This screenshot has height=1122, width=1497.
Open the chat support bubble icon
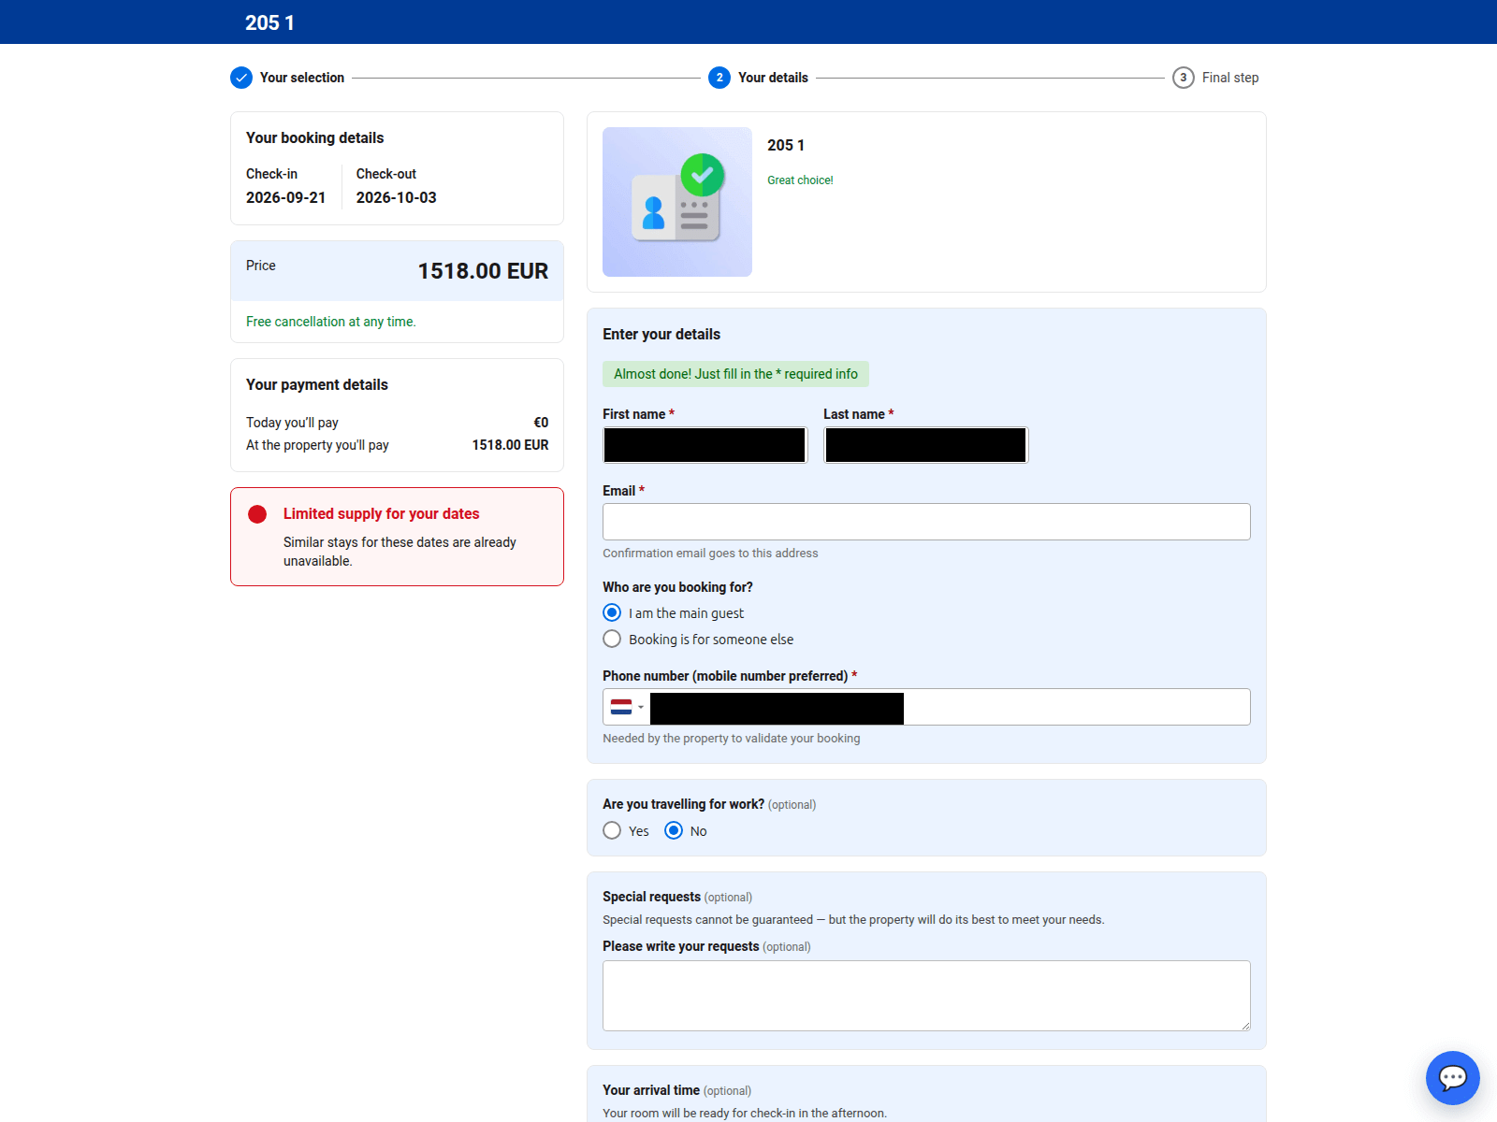pos(1452,1078)
